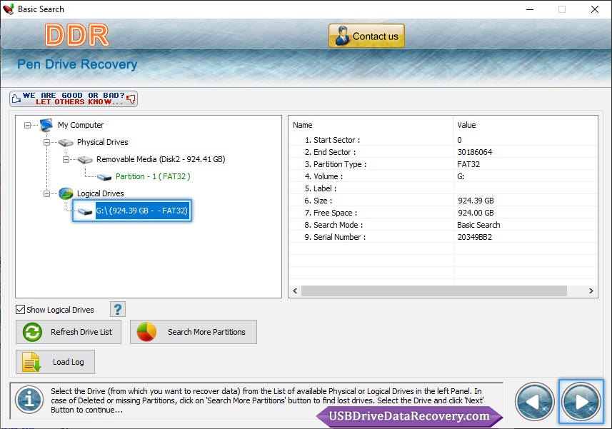
Task: Select the End Sector value 30186064
Action: click(475, 152)
